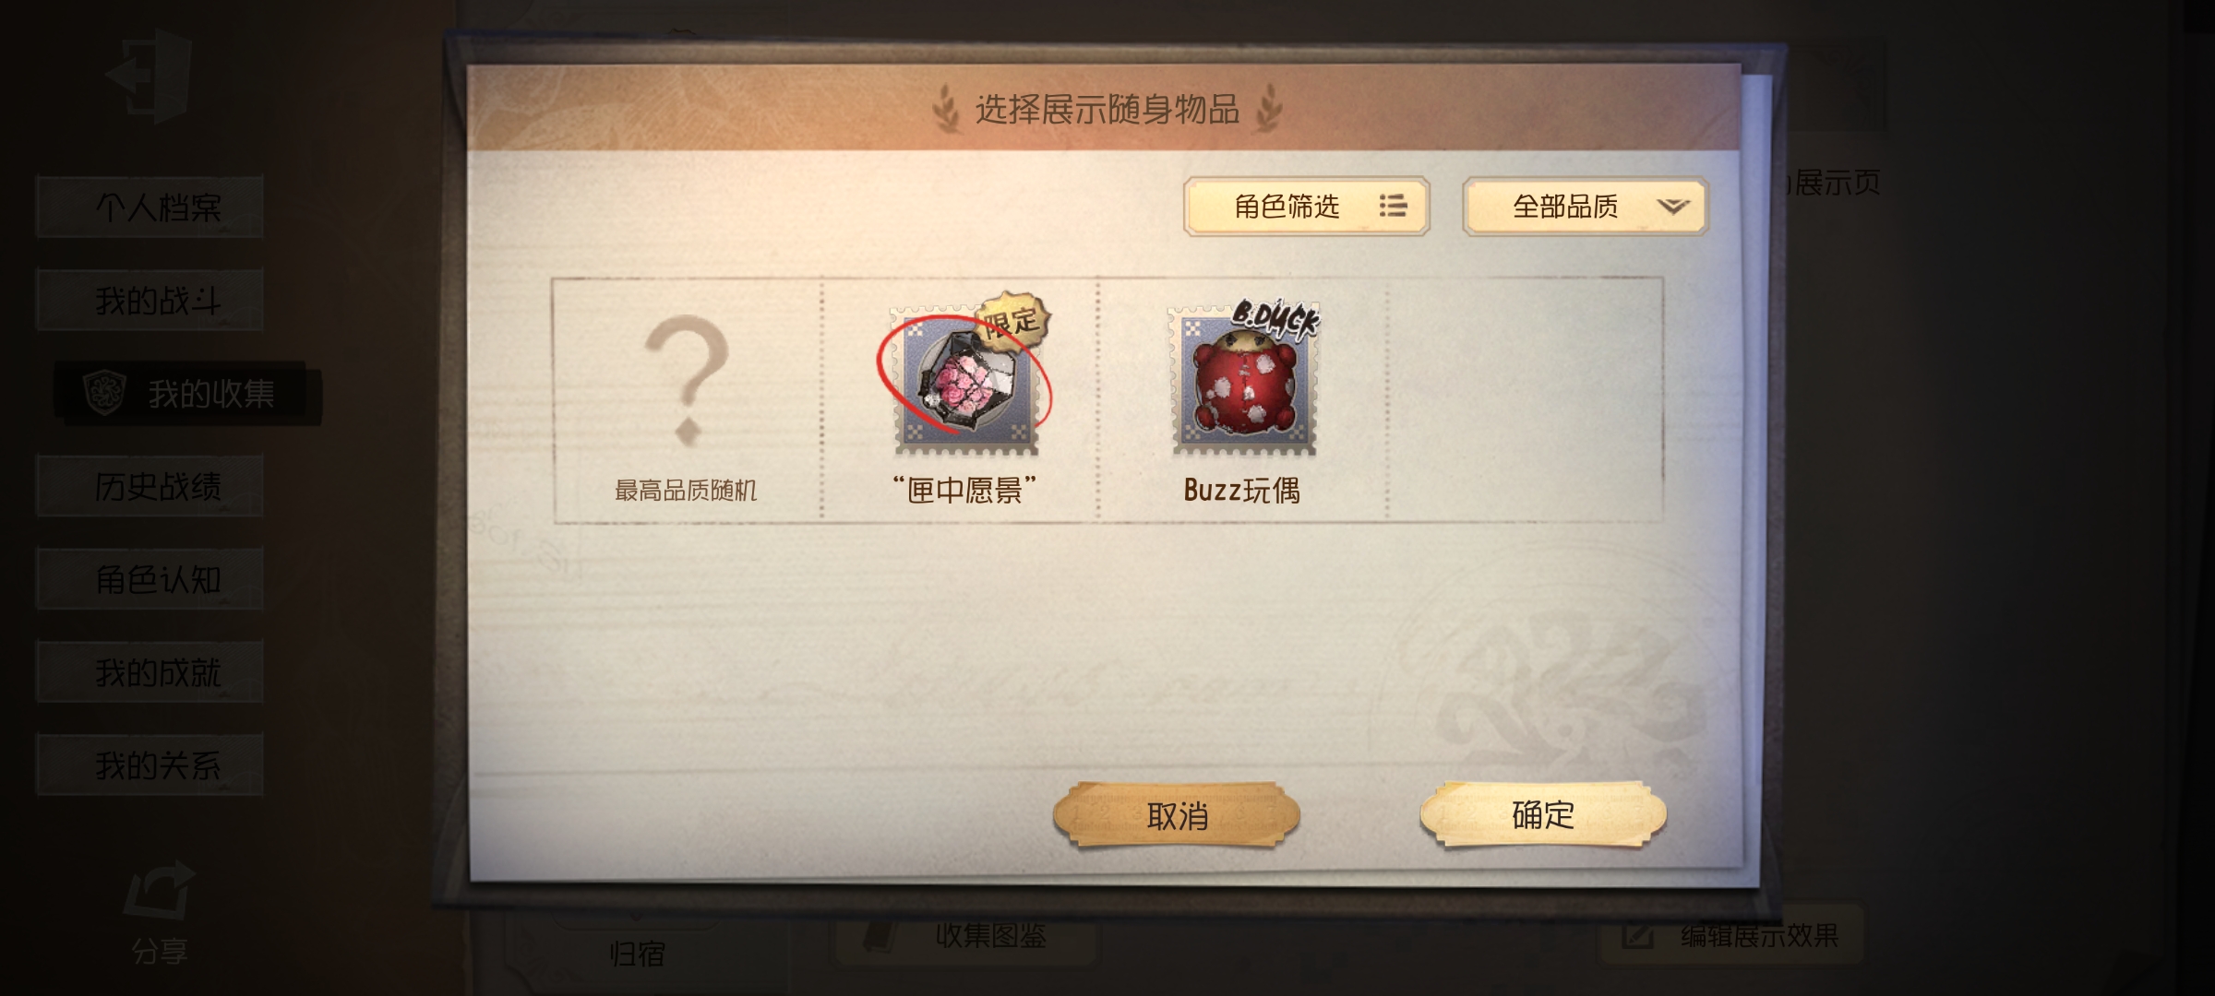
Task: Confirm selection with 确定 button
Action: click(x=1543, y=814)
